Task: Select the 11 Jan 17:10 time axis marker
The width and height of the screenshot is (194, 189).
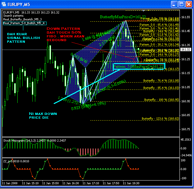Action: 91,183
